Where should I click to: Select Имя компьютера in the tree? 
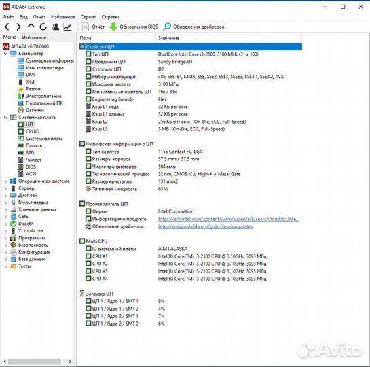(x=41, y=68)
